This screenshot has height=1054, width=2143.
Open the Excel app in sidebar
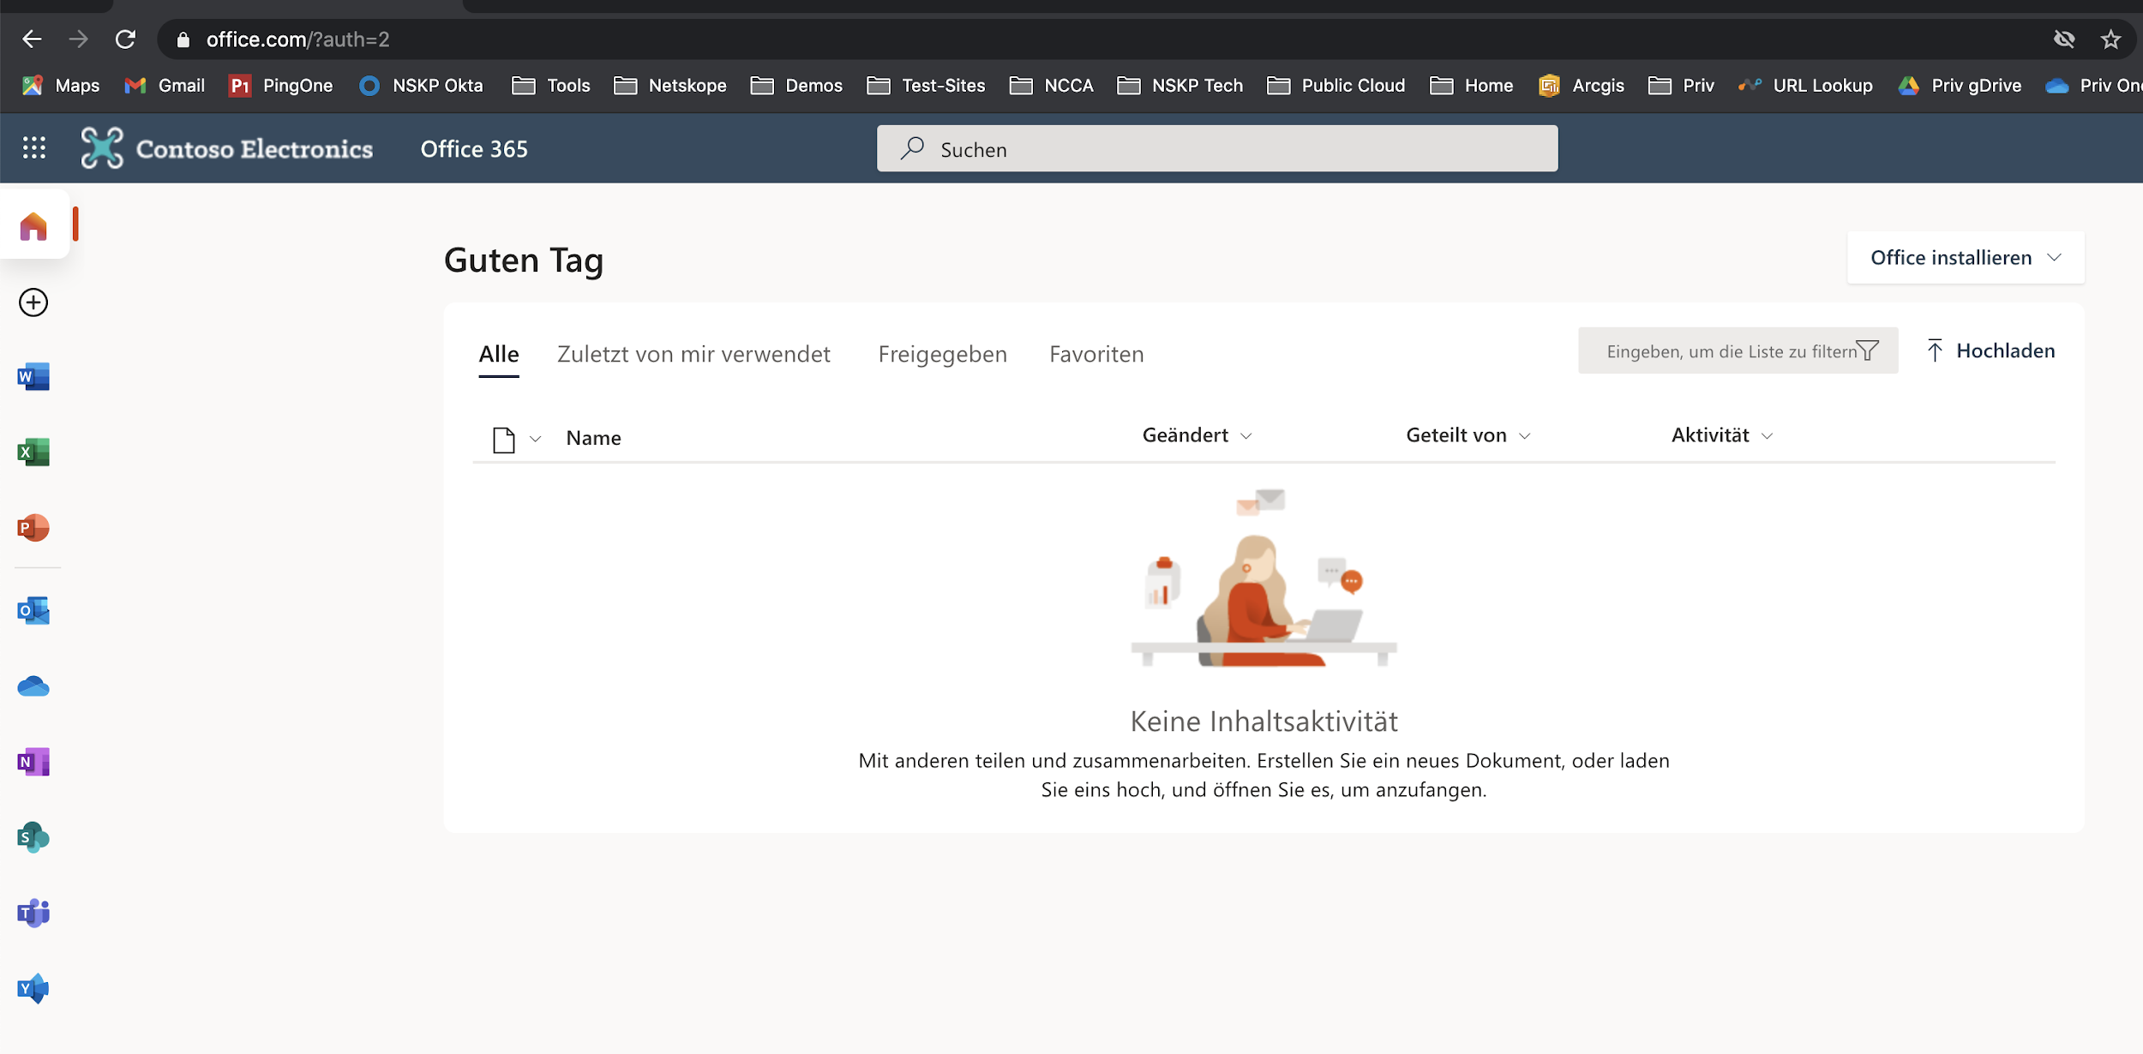[x=33, y=452]
